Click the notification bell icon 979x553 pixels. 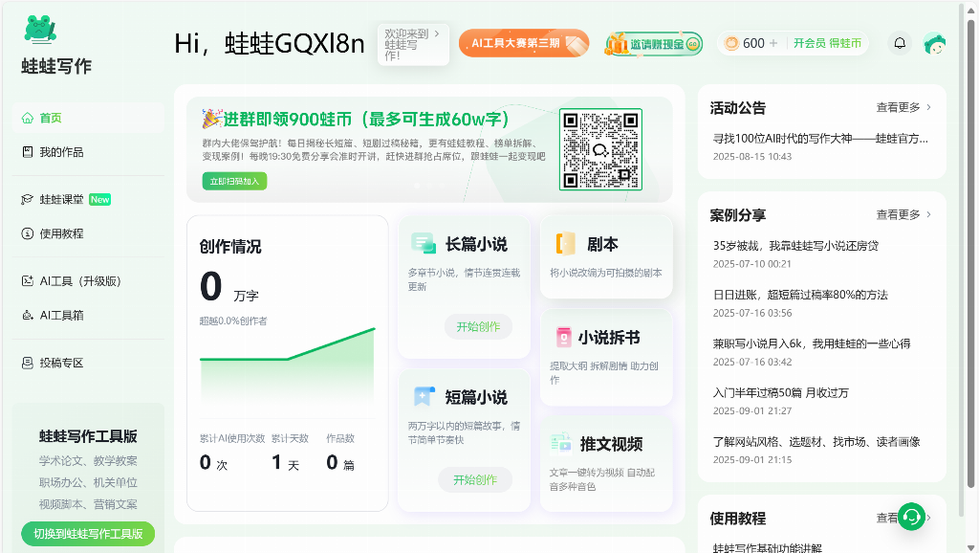(899, 43)
